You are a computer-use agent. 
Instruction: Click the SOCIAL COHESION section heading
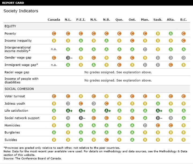[x=19, y=89]
